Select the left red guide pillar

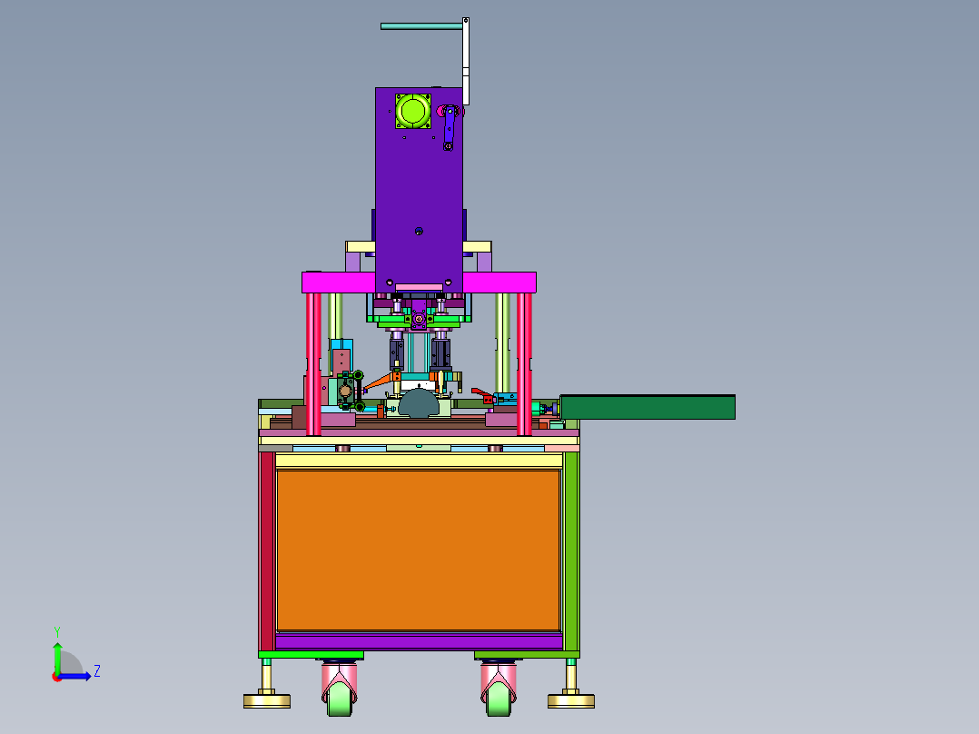pos(314,363)
